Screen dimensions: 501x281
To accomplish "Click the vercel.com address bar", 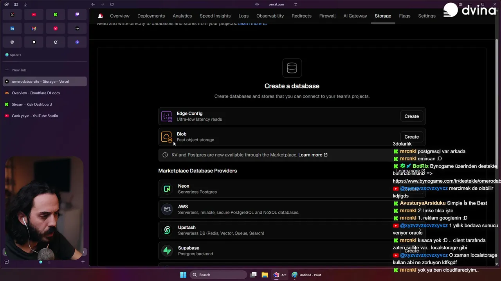I will tap(276, 4).
